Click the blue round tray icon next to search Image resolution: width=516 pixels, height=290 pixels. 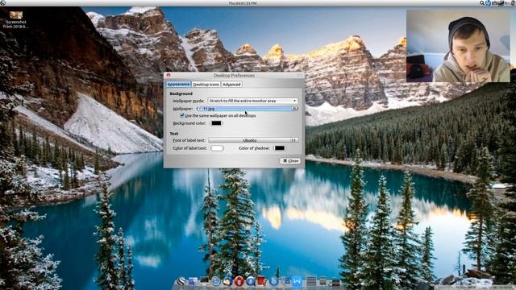pyautogui.click(x=488, y=3)
